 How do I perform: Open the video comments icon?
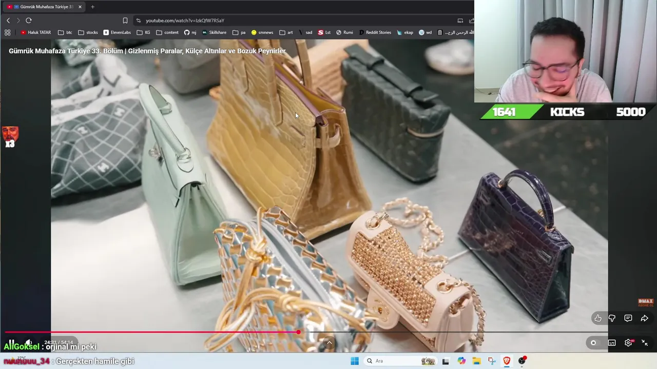[628, 318]
